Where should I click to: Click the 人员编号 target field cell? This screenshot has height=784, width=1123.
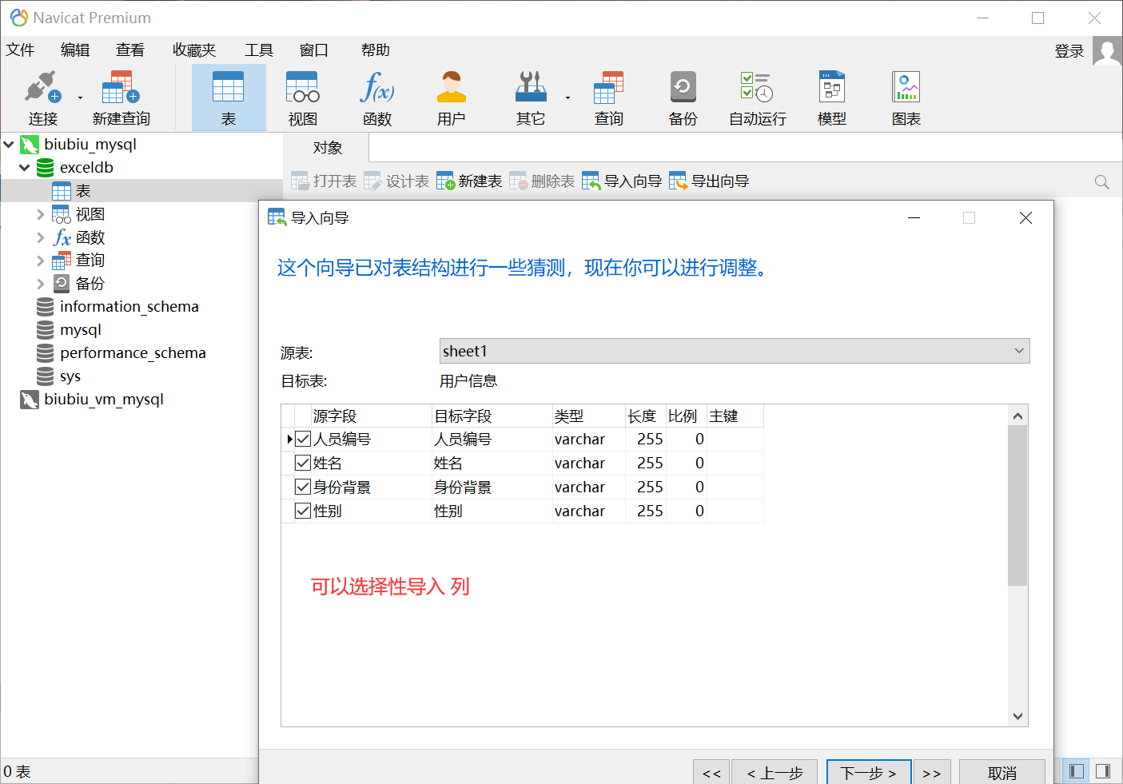pyautogui.click(x=492, y=439)
